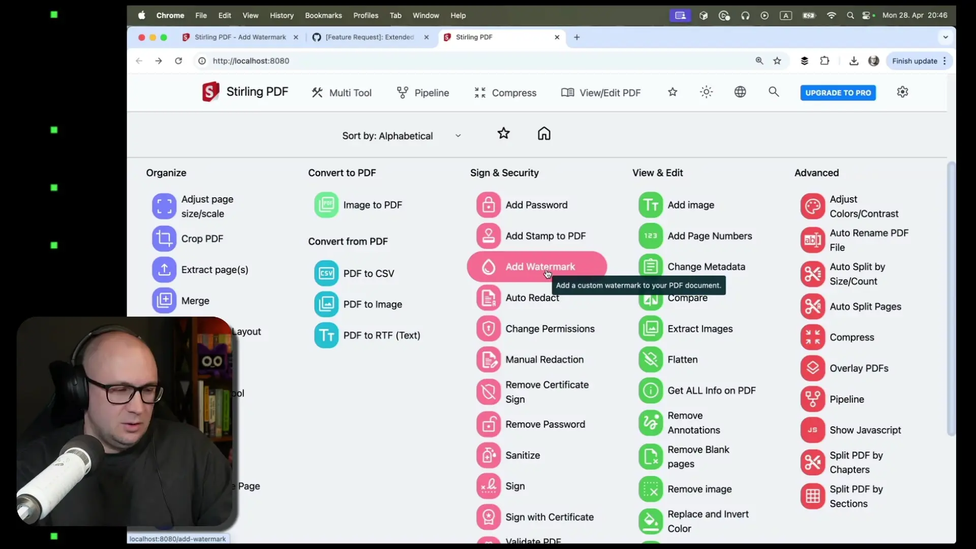Click the Add Stamp to PDF icon
Image resolution: width=976 pixels, height=549 pixels.
coord(488,236)
